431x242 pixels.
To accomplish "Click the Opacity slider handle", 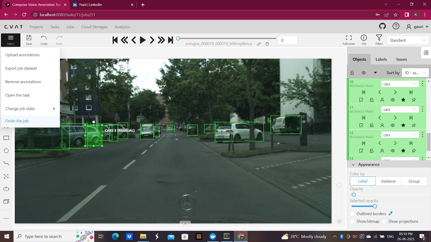I will point(354,195).
